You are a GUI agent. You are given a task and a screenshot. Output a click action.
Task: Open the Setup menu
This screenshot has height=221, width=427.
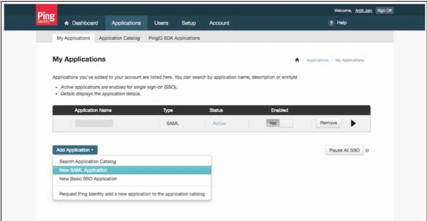coord(189,23)
